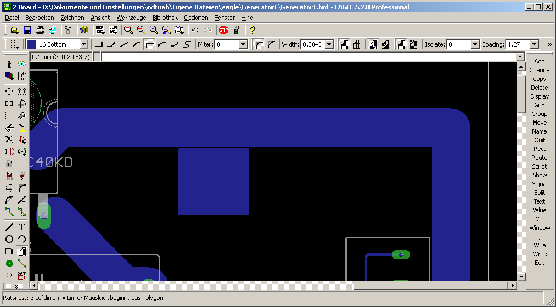Enable straight miter style
This screenshot has height=307, width=556.
[x=271, y=44]
